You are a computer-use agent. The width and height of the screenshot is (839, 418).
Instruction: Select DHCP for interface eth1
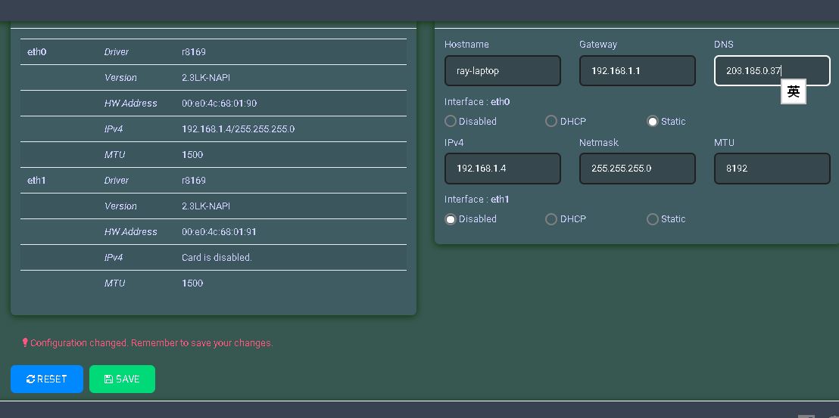[x=551, y=219]
